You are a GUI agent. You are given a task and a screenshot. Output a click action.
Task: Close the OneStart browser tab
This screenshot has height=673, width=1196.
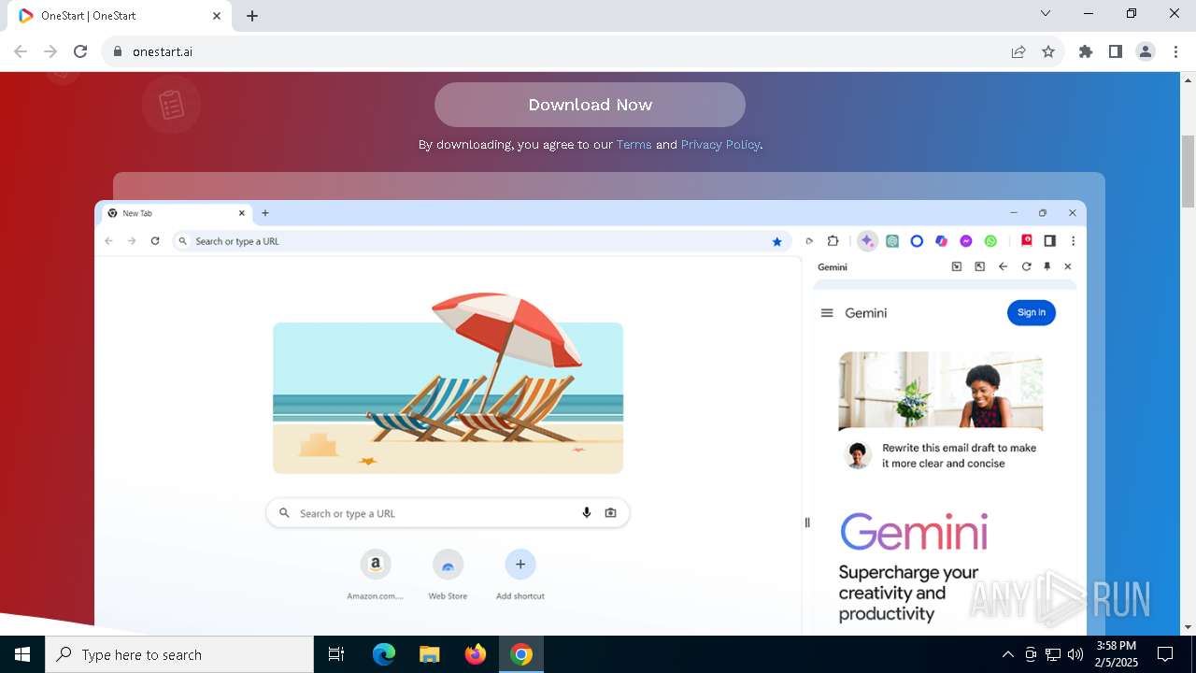[217, 16]
